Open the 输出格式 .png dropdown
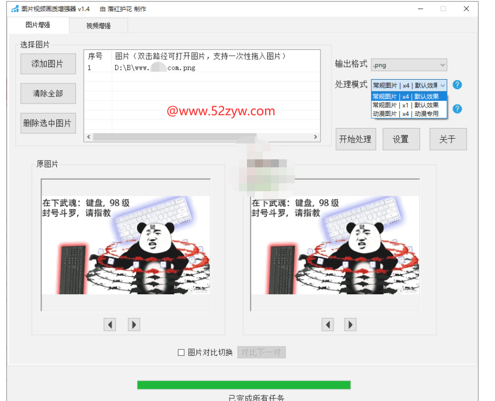 tap(409, 65)
